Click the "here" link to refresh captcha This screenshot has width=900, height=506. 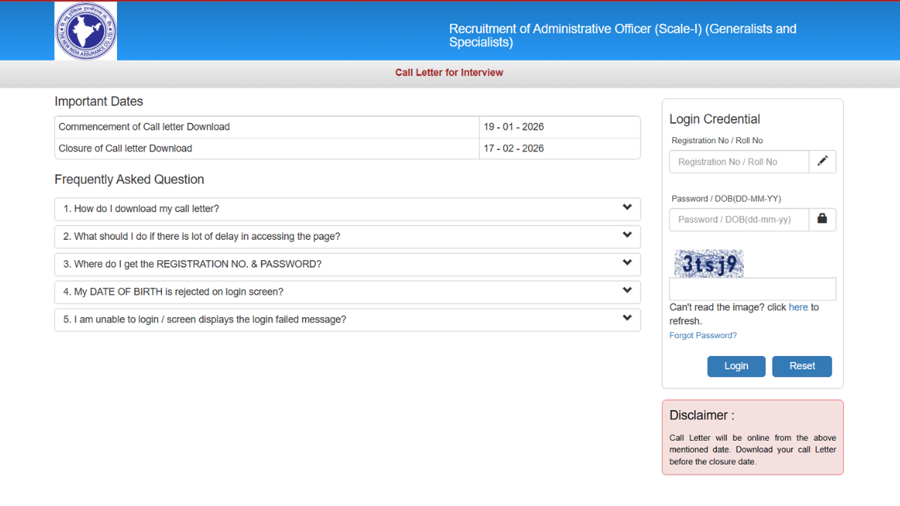pos(798,307)
